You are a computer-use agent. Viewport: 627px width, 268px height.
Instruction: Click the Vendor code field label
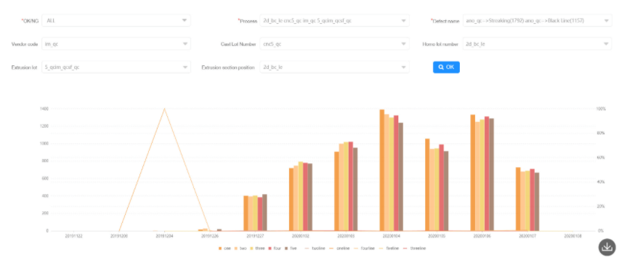[x=24, y=44]
